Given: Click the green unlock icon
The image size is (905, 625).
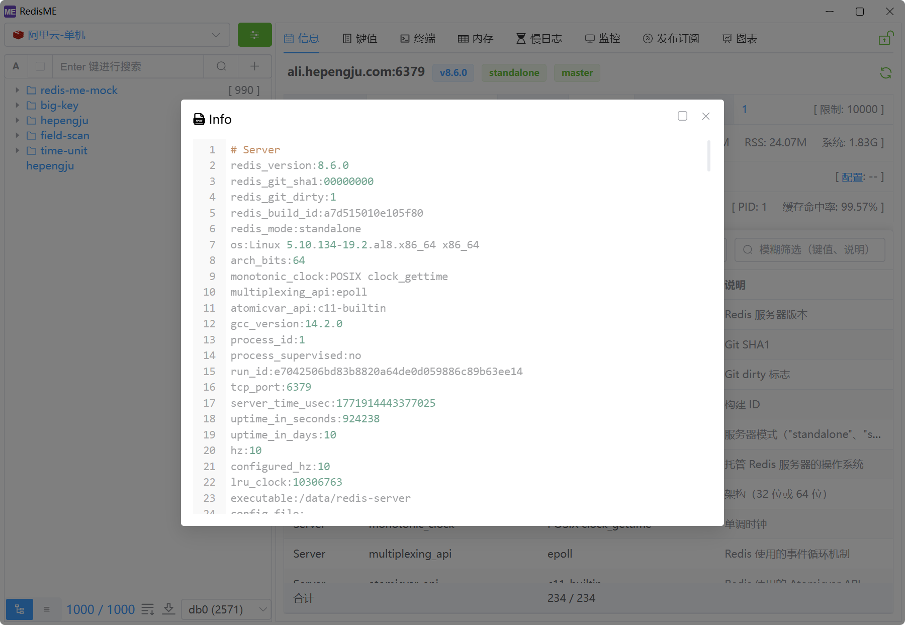Looking at the screenshot, I should pyautogui.click(x=885, y=38).
